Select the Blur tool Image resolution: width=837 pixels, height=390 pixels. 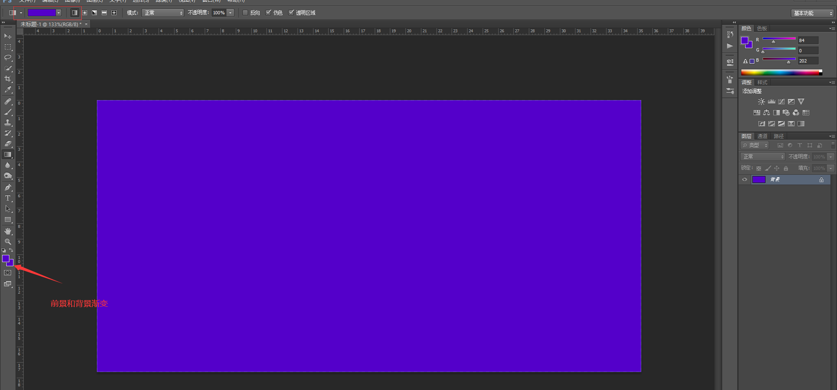[8, 165]
